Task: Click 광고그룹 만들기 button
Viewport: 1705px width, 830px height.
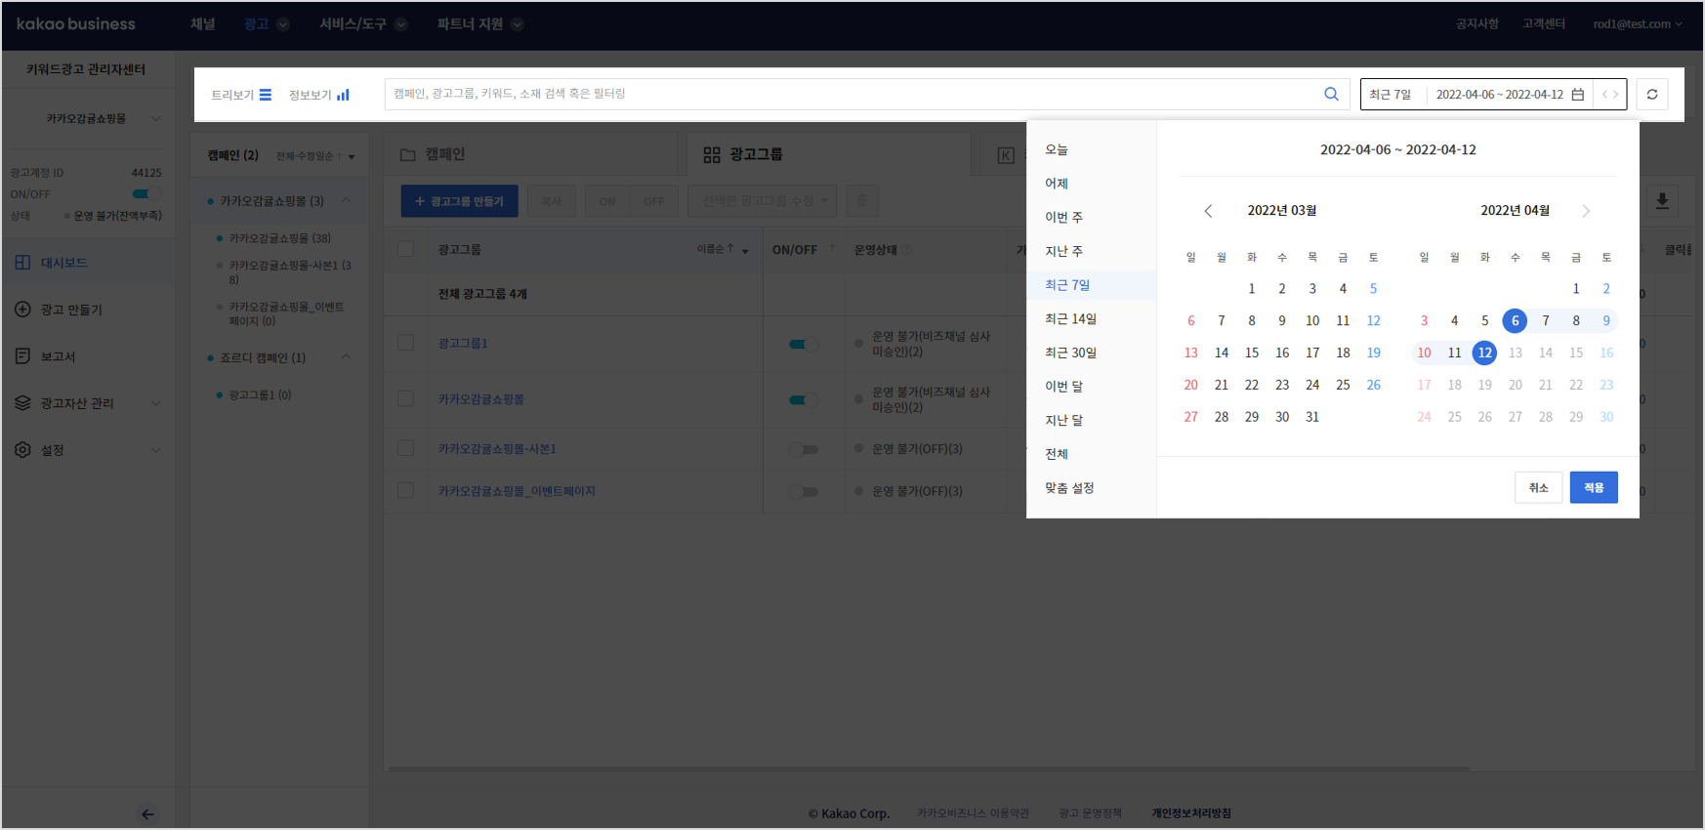Action: coord(459,201)
